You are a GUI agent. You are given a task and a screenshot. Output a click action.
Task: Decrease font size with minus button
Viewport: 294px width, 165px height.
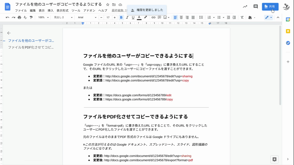point(101,17)
